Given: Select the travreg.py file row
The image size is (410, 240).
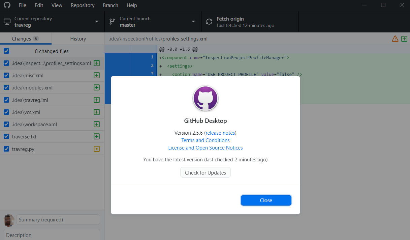Looking at the screenshot, I should click(52, 149).
